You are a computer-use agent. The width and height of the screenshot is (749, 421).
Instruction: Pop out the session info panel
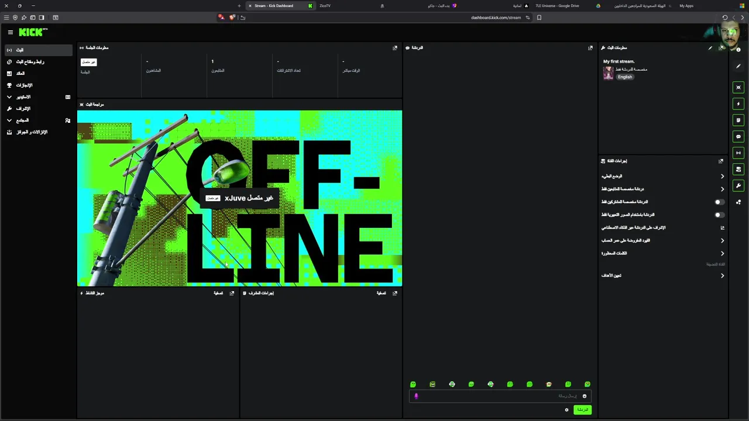pyautogui.click(x=394, y=48)
